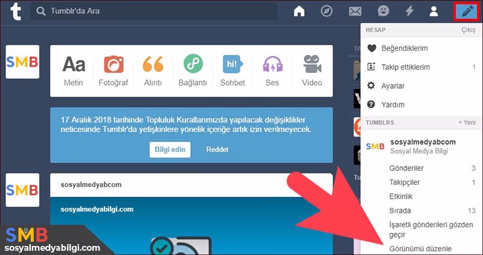Click the pencil compose post icon
The width and height of the screenshot is (483, 255).
467,11
